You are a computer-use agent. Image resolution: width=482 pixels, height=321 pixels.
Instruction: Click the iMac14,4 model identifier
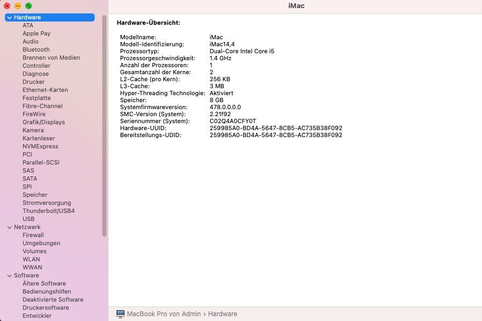point(222,44)
